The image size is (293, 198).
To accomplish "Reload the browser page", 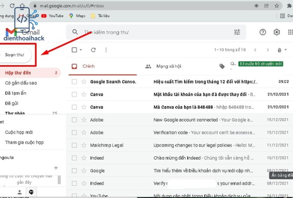I will tap(12, 5).
